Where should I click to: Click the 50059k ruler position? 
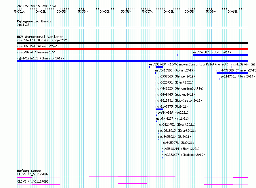(190, 11)
